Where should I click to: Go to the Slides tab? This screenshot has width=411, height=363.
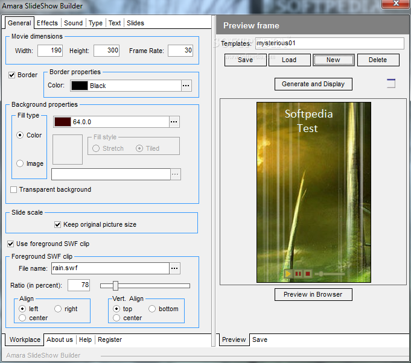tap(136, 23)
